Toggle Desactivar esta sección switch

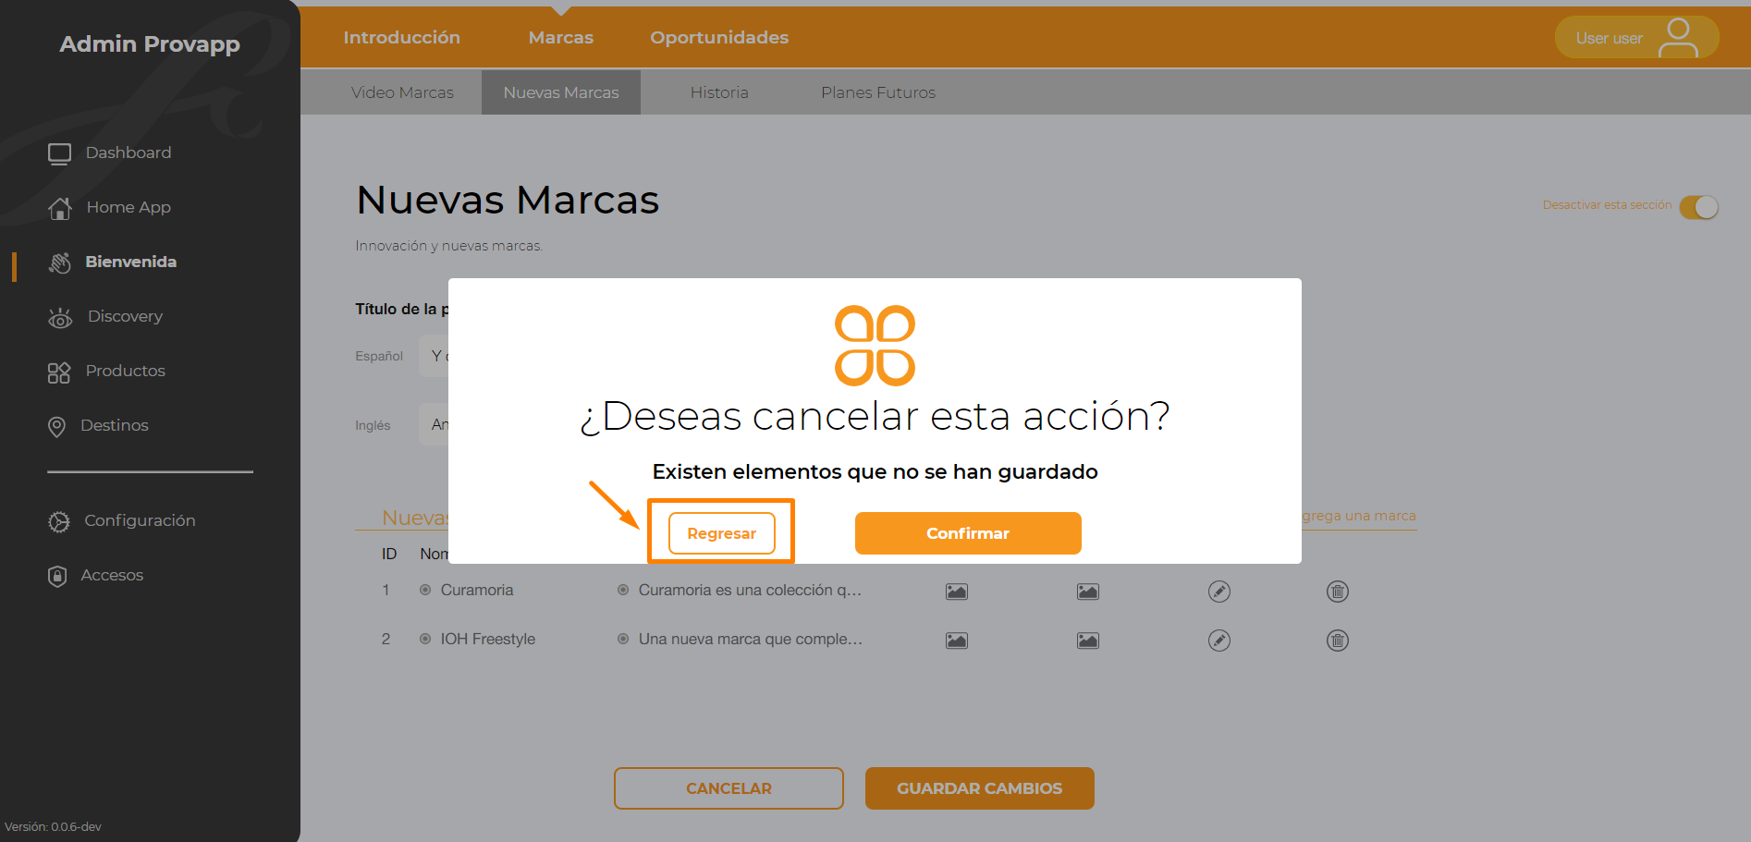pyautogui.click(x=1699, y=207)
